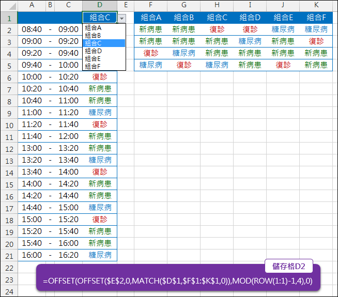Click the 組合A header cell in F1
Viewport: 338px width, 297px height.
(x=151, y=18)
